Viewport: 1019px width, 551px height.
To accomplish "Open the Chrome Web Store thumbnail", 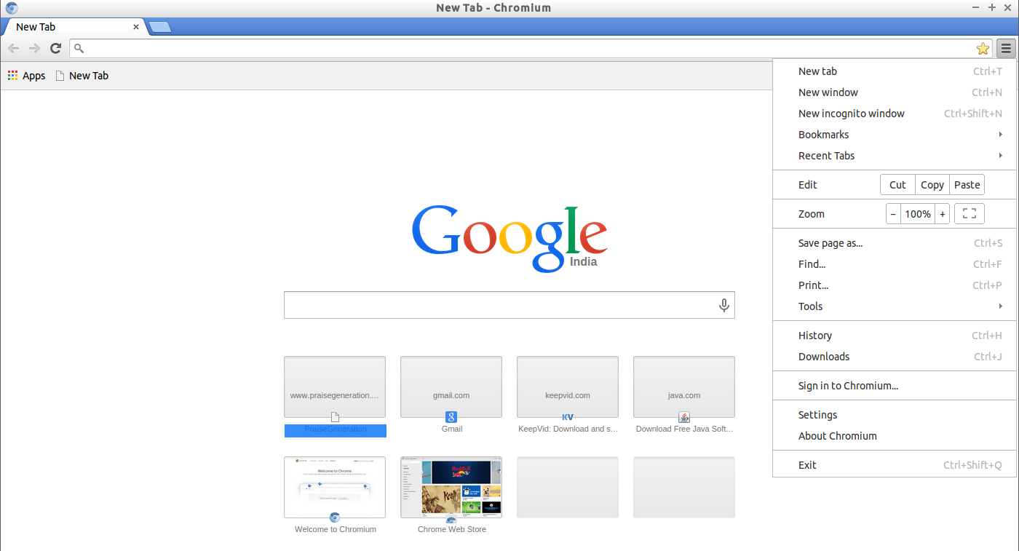I will tap(451, 487).
